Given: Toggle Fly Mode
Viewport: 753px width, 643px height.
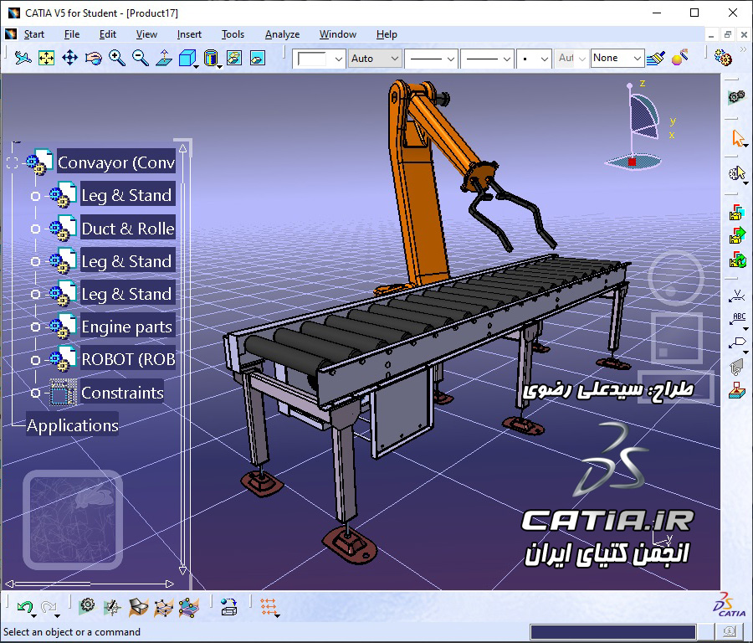Looking at the screenshot, I should 23,59.
